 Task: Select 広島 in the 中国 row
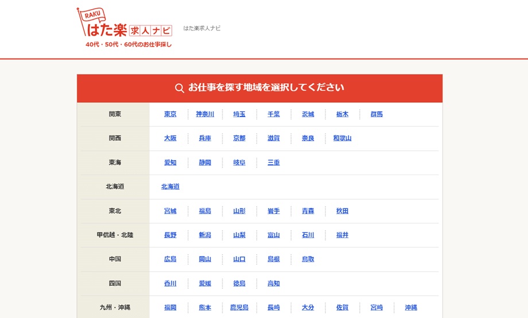click(x=170, y=259)
